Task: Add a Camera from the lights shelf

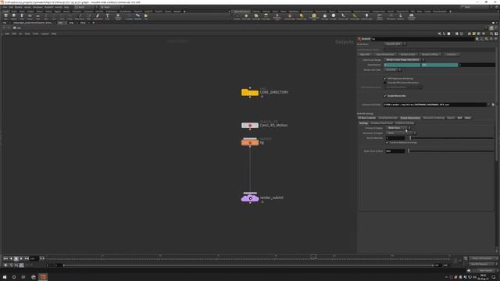Action: pyautogui.click(x=237, y=16)
